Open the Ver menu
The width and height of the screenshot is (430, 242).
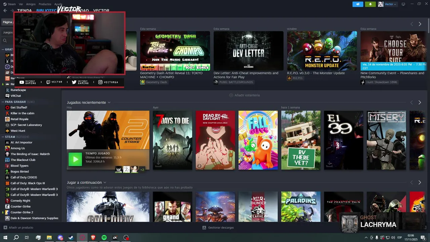click(21, 4)
